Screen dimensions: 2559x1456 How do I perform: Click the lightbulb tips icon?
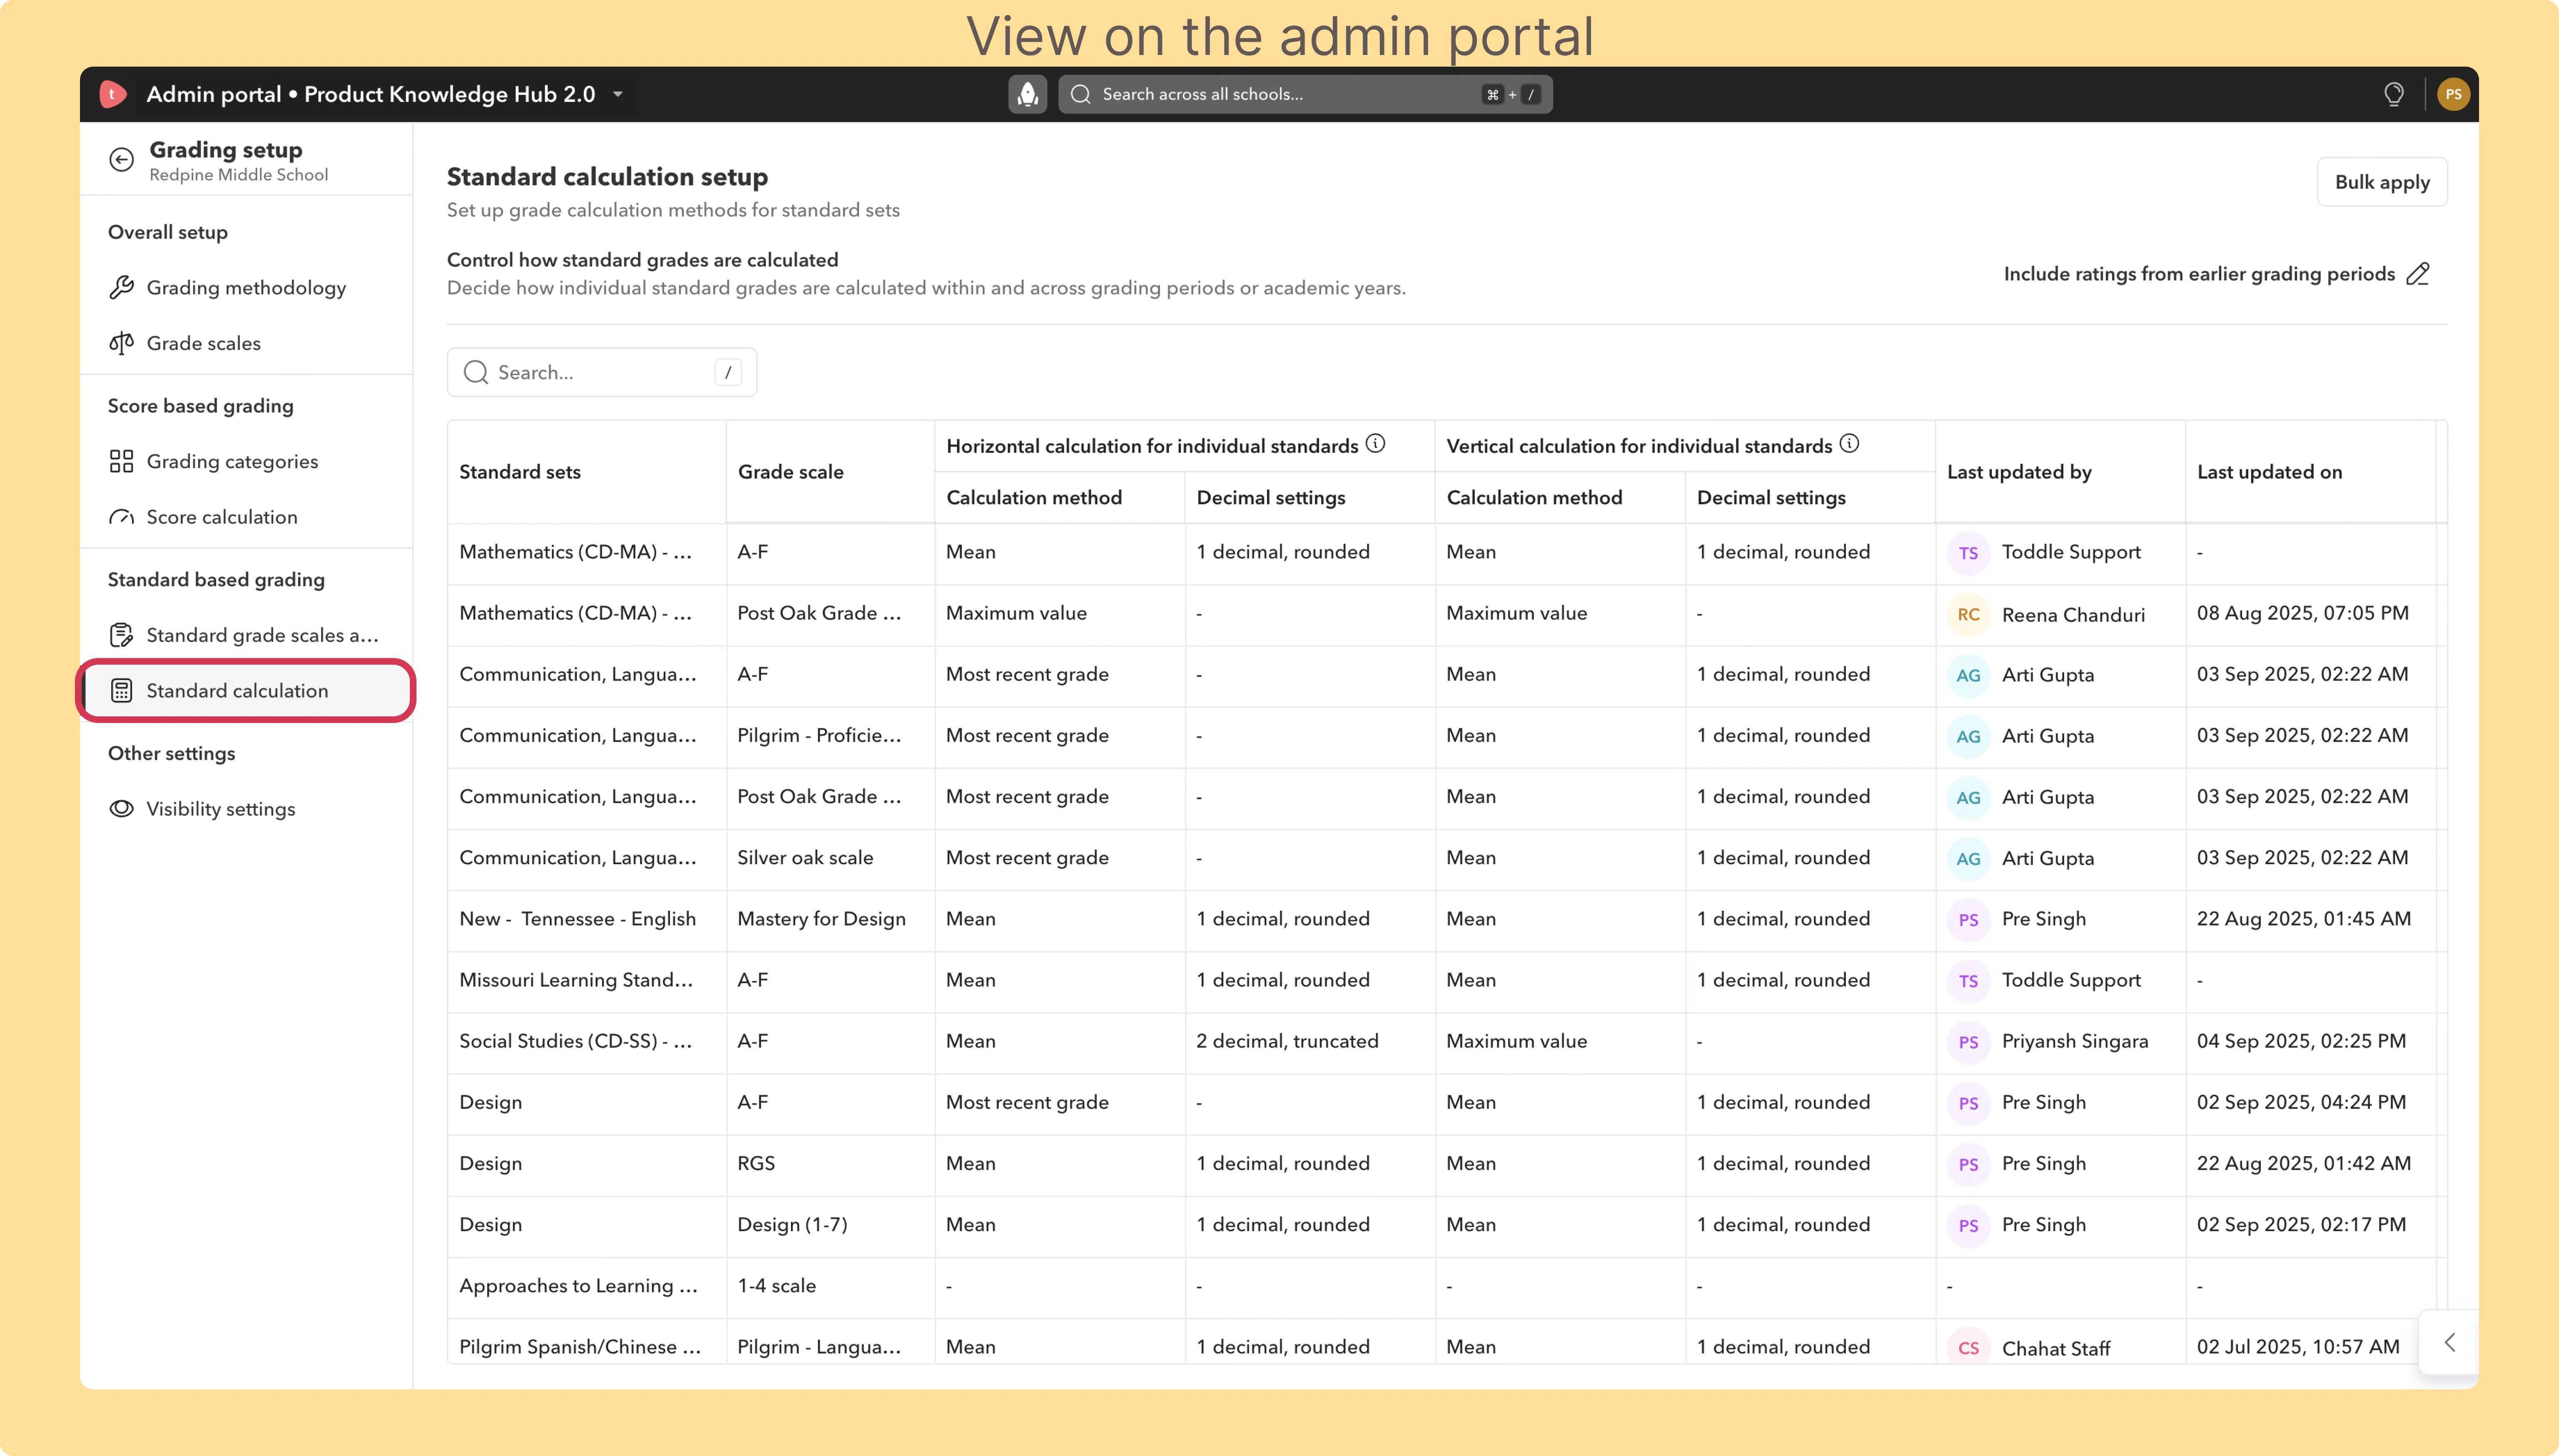pos(2393,94)
